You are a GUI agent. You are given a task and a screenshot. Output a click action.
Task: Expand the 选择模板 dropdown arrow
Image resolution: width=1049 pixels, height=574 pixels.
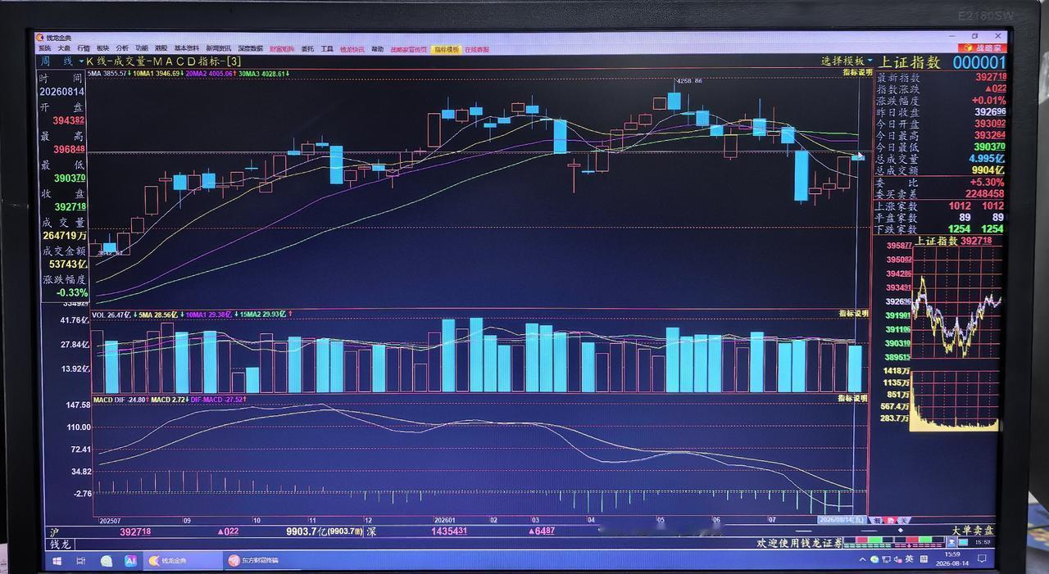point(870,61)
